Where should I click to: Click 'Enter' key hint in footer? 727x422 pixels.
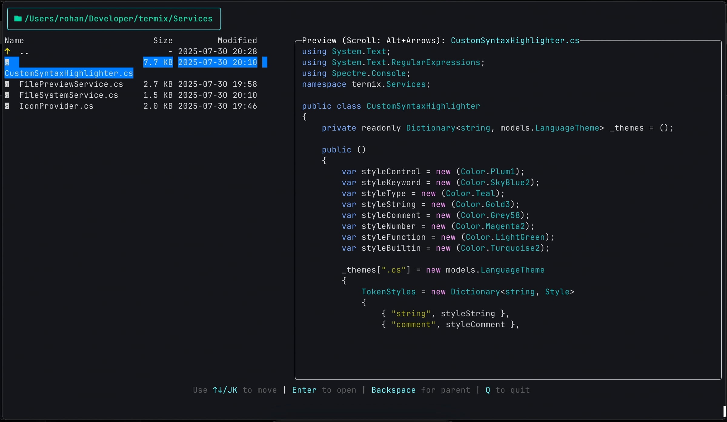coord(304,390)
